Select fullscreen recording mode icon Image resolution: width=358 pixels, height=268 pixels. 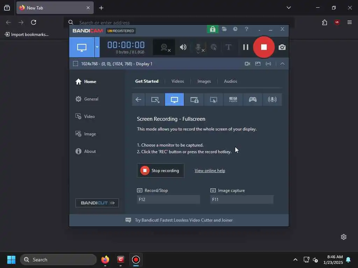tap(174, 99)
